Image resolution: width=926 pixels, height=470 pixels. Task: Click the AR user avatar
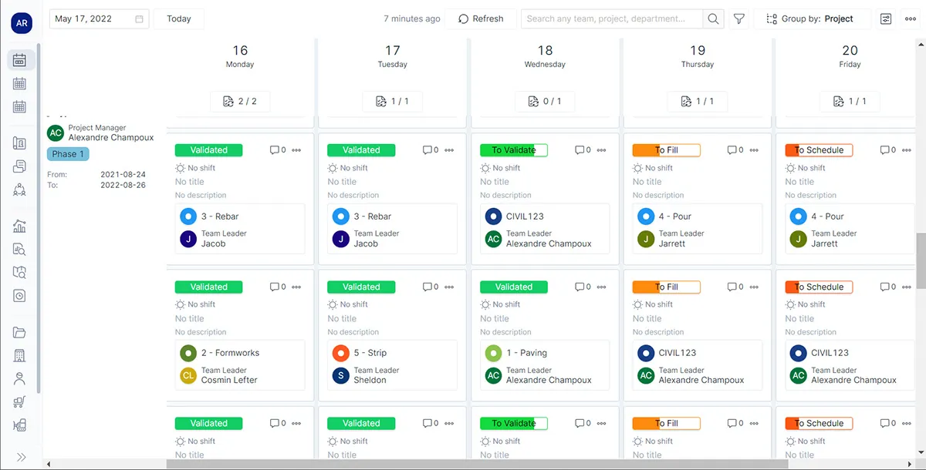click(x=21, y=22)
